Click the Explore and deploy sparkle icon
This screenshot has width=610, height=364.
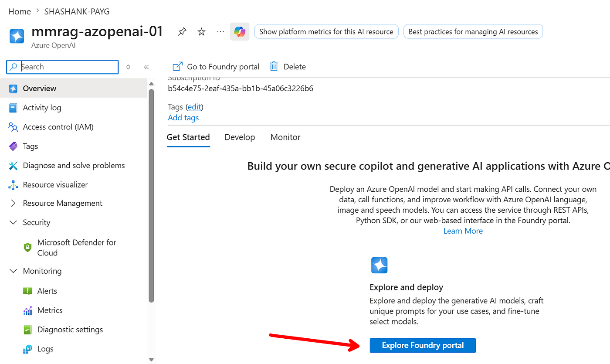point(379,265)
